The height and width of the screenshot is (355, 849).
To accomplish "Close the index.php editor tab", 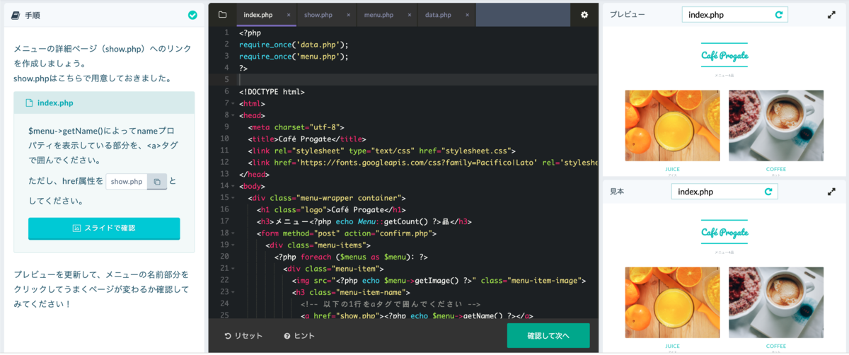I will pos(289,15).
